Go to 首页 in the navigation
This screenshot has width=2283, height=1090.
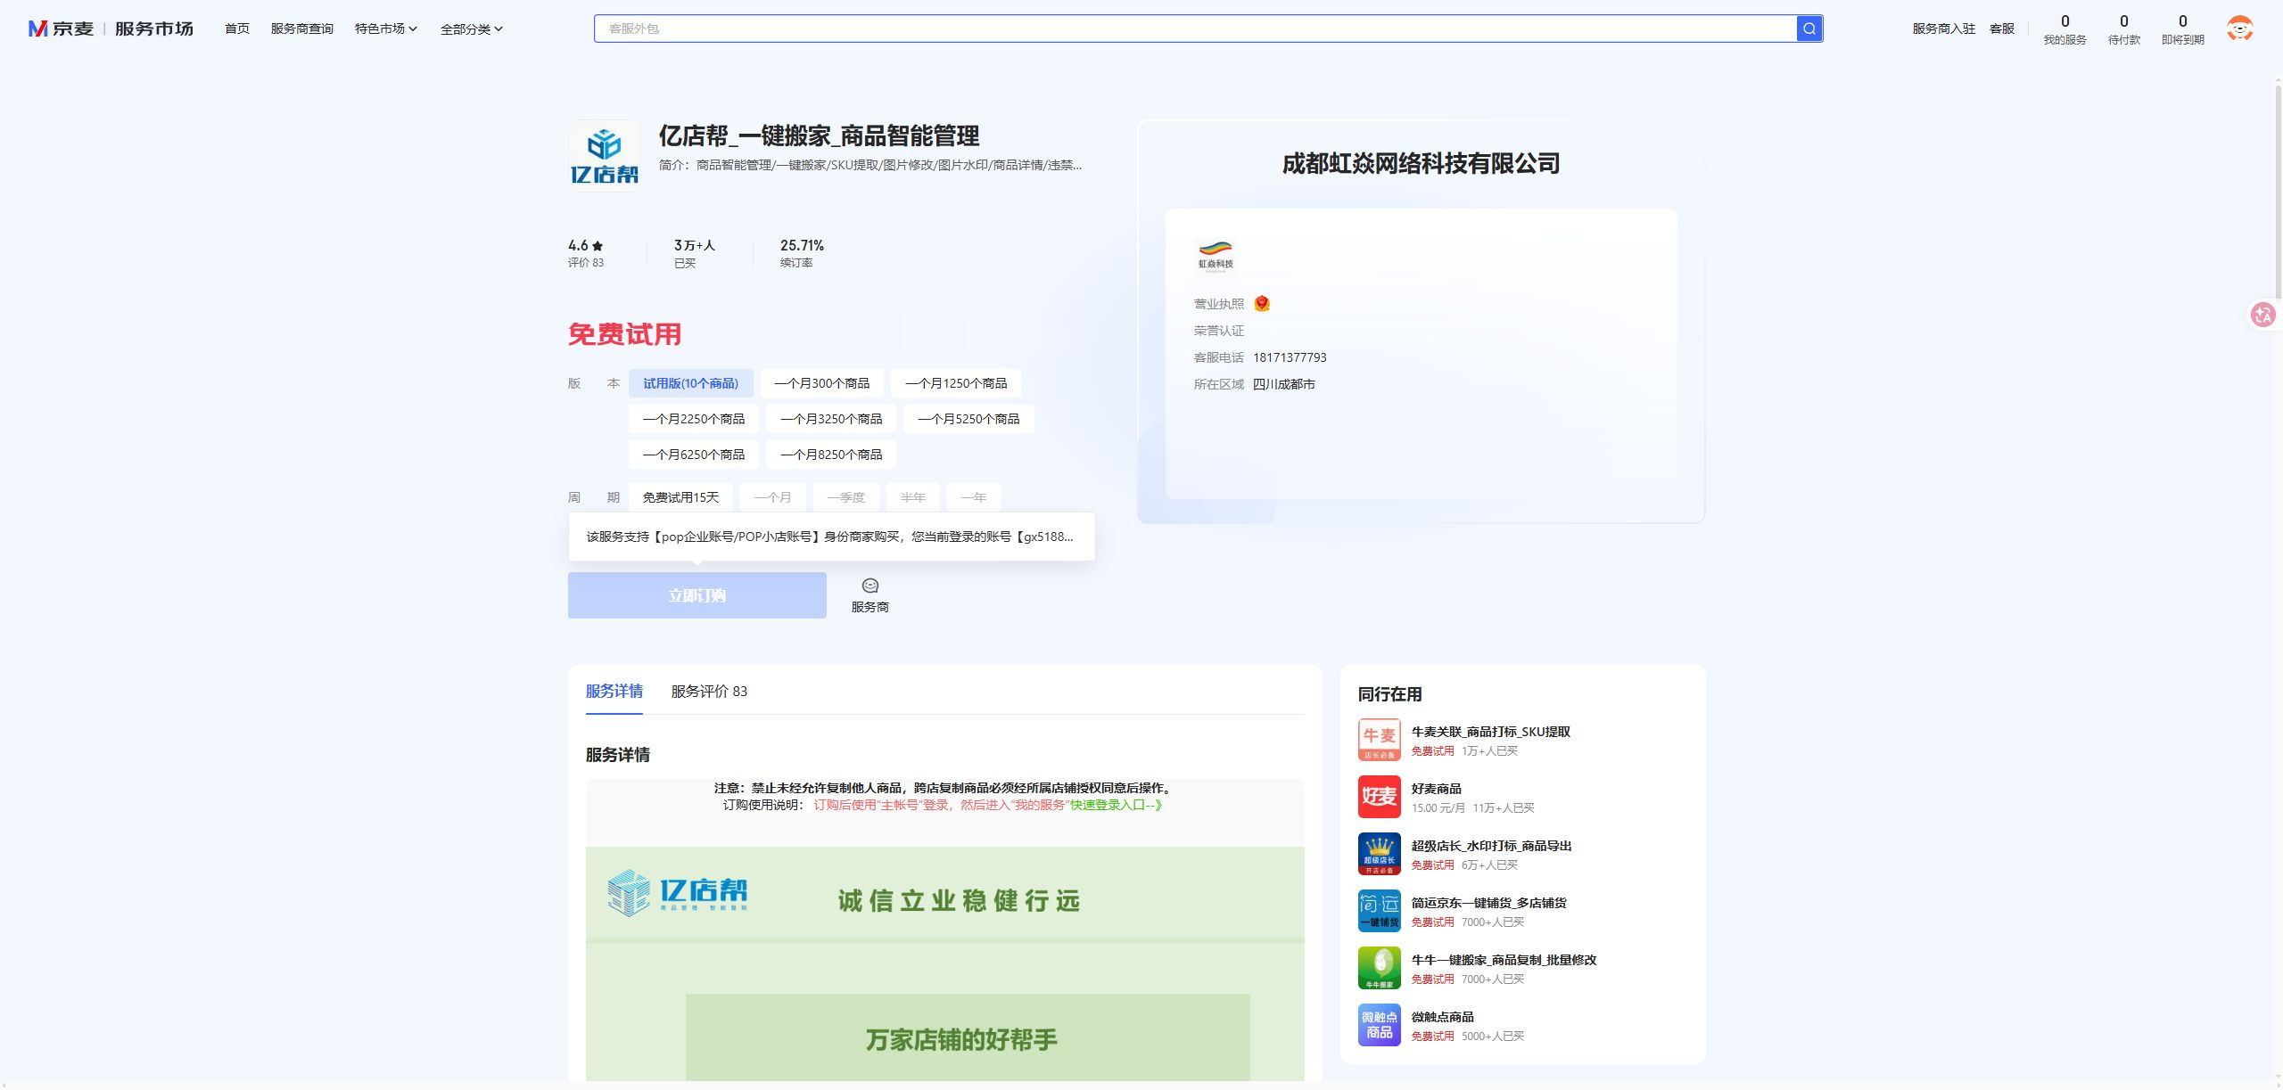click(x=237, y=29)
